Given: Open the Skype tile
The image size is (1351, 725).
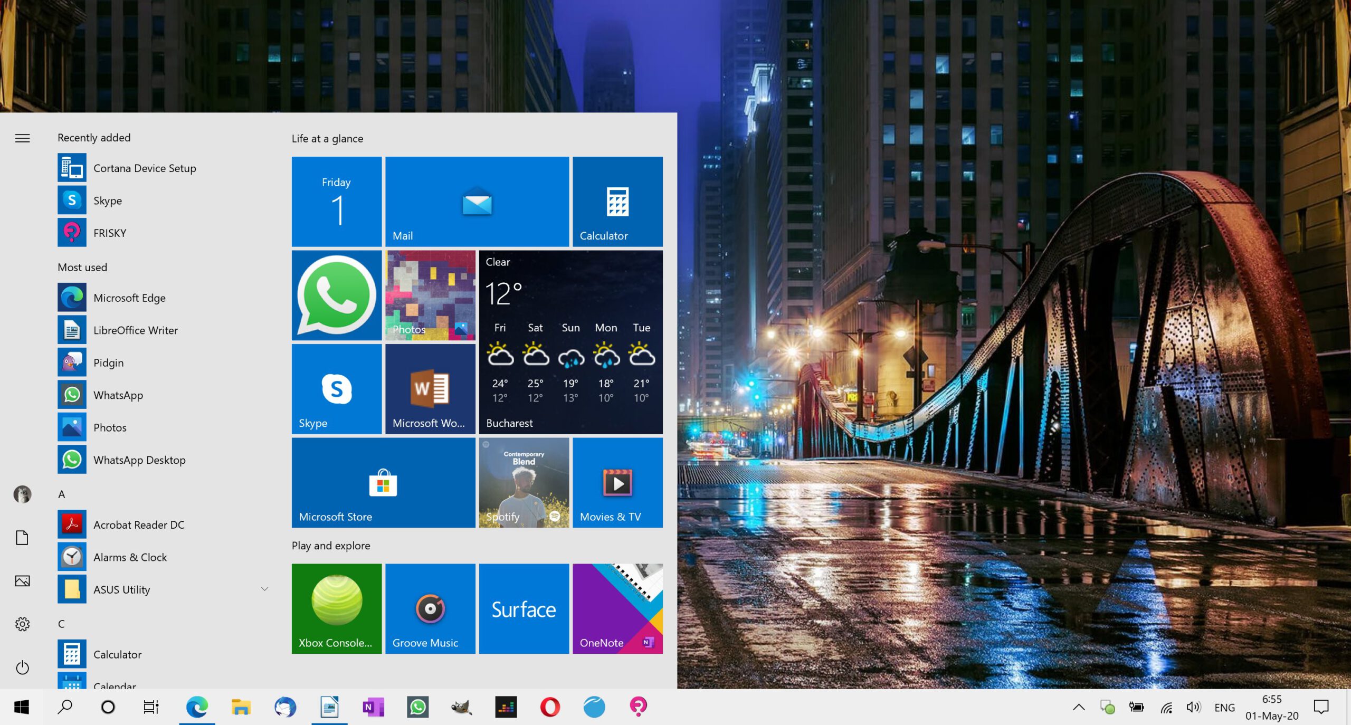Looking at the screenshot, I should coord(337,389).
